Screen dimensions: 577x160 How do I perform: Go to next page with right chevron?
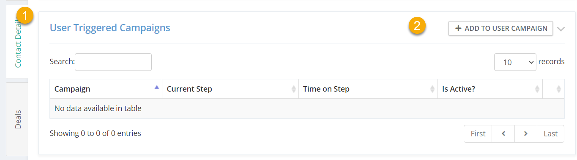coord(526,134)
